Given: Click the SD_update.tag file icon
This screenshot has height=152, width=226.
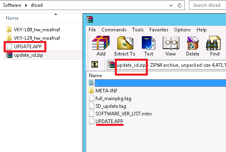Looking at the screenshot, I should pyautogui.click(x=91, y=106).
